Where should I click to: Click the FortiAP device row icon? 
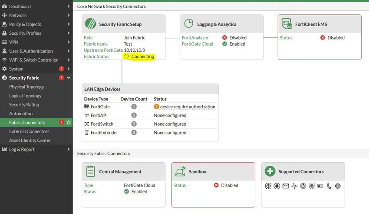click(x=86, y=115)
